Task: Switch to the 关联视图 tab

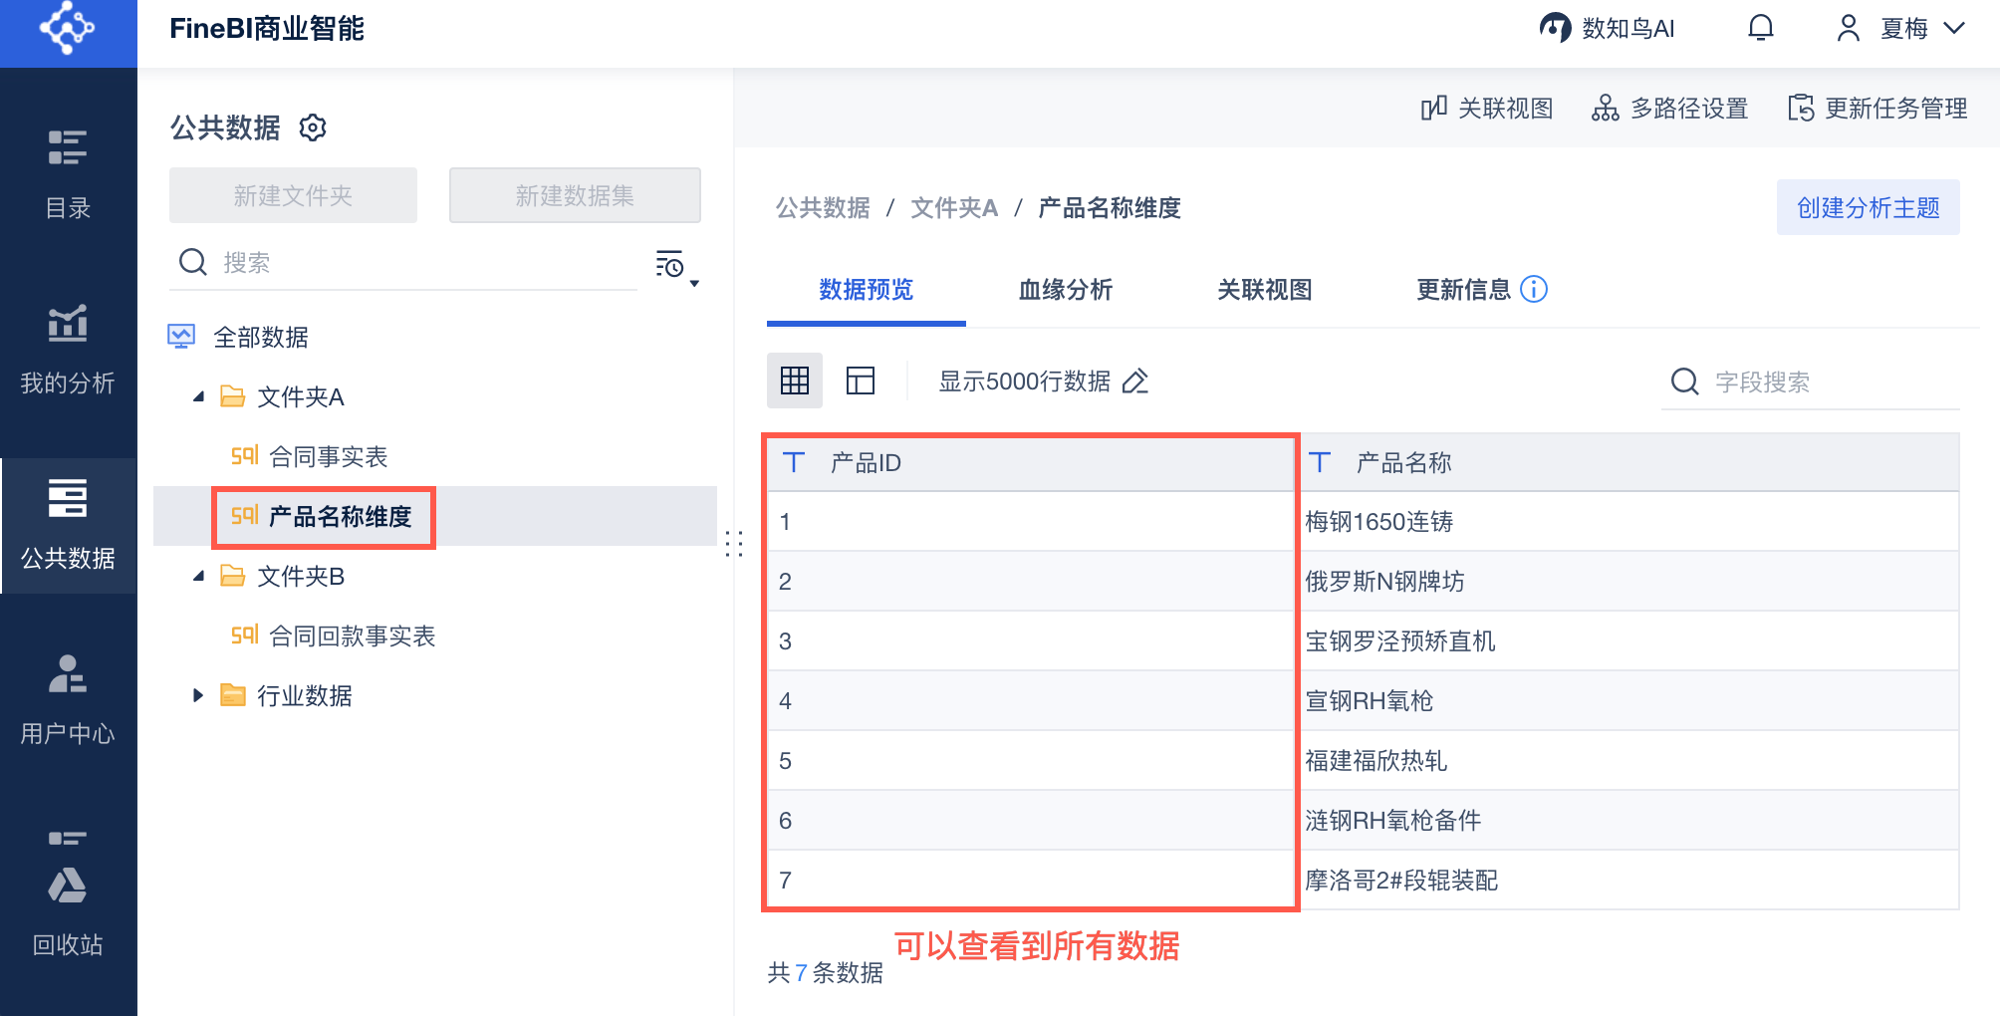Action: point(1264,290)
